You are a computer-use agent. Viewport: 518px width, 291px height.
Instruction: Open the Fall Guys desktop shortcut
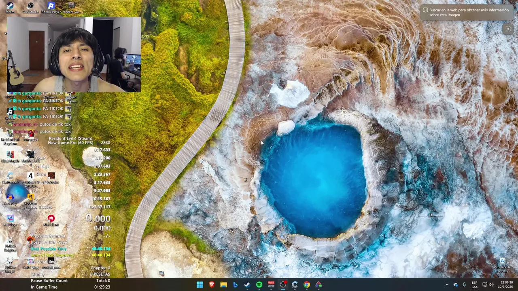coord(10,220)
